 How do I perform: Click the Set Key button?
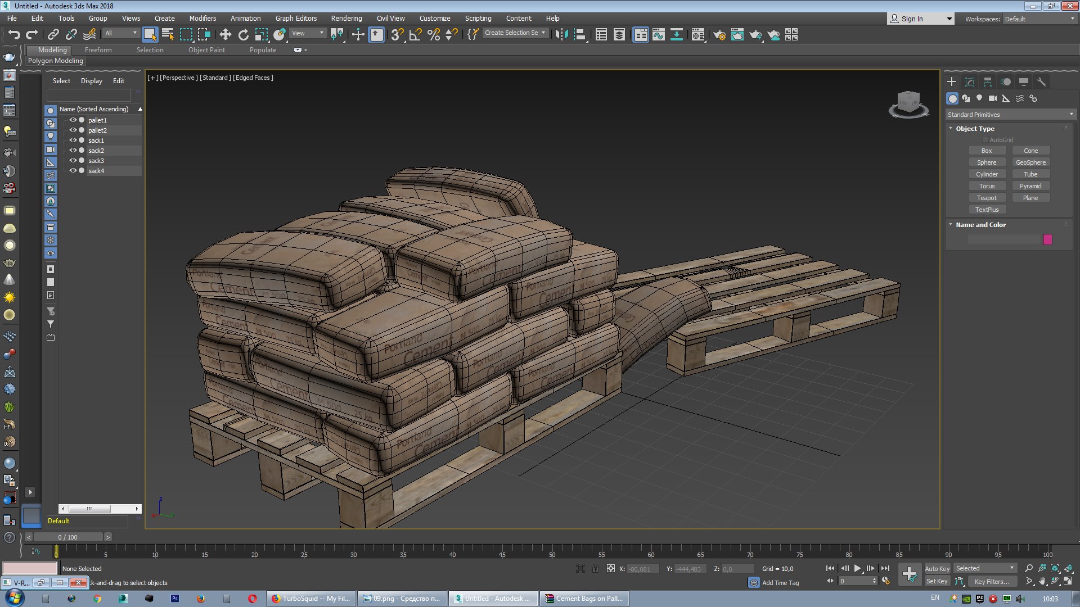tap(937, 582)
